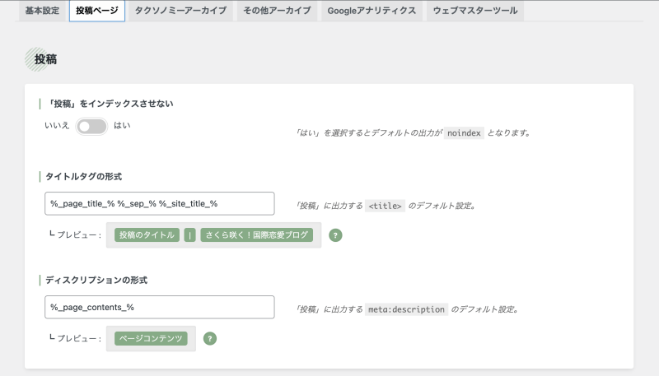
Task: Click the 投稿のタイトル preview tag
Action: pyautogui.click(x=147, y=235)
